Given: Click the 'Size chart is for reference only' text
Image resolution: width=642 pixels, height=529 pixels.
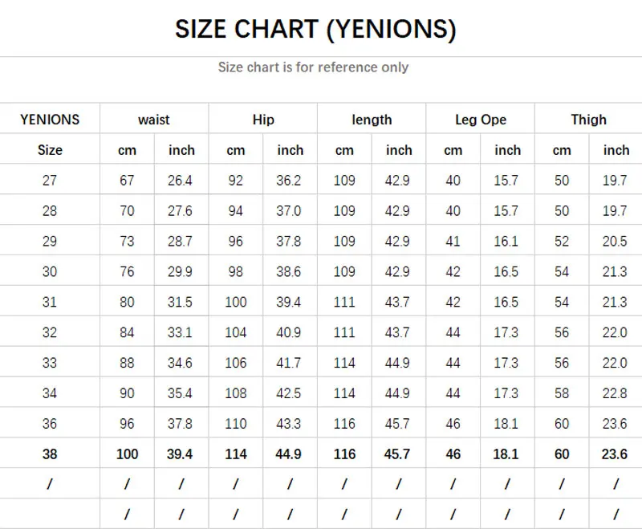Looking at the screenshot, I should (313, 67).
